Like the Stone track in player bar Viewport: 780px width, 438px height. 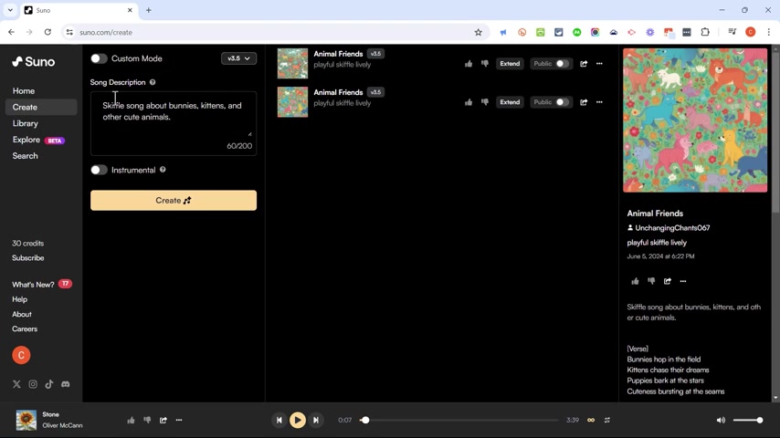131,420
